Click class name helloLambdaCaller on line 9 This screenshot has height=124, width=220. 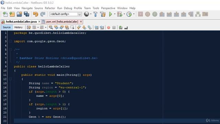click(54, 66)
